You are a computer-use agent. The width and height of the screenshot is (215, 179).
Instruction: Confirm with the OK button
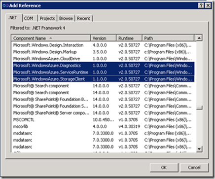(x=164, y=168)
